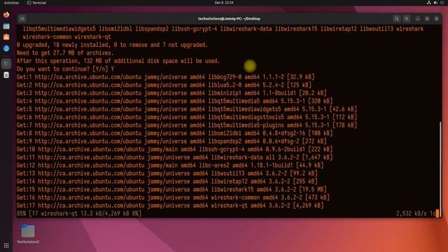Click the Get:16 wireshark-common line
This screenshot has width=448, height=252.
173,197
